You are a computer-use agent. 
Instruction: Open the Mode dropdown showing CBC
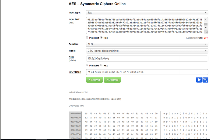tap(147, 51)
